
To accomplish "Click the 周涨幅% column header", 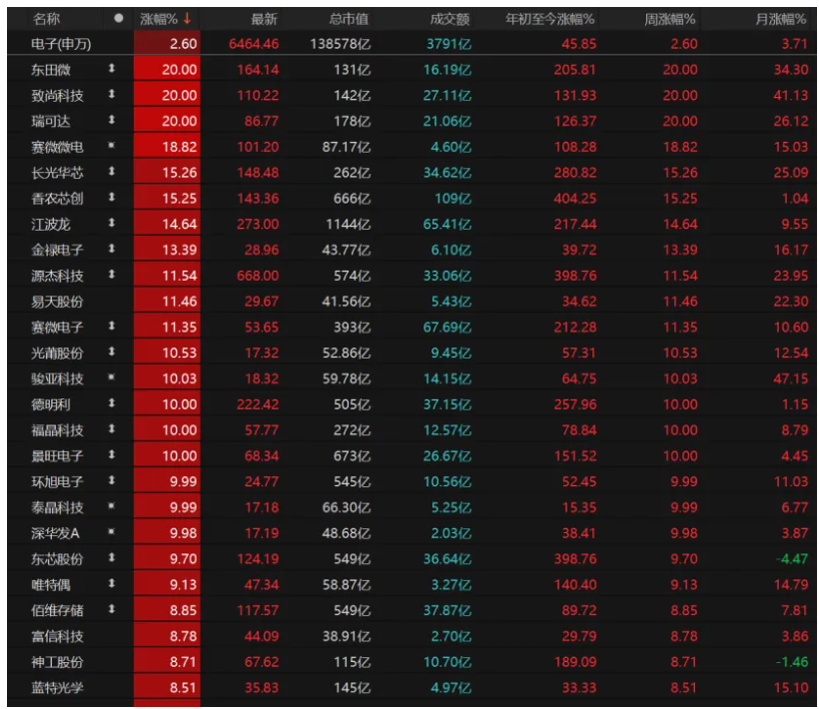I will (x=670, y=19).
